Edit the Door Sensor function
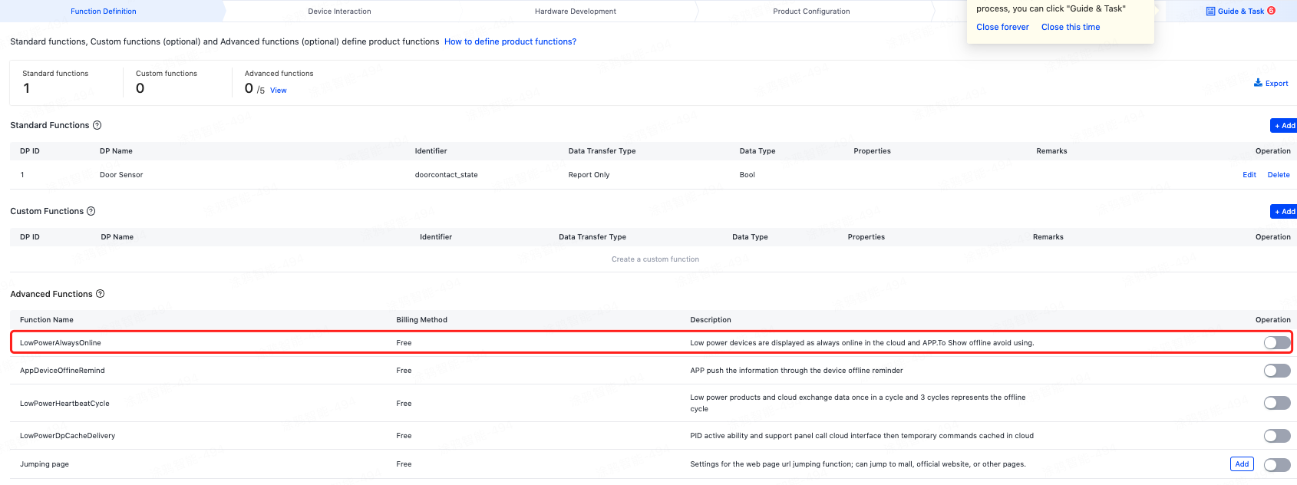This screenshot has width=1297, height=485. (1249, 175)
